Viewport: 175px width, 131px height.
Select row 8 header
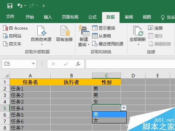pos(5,128)
